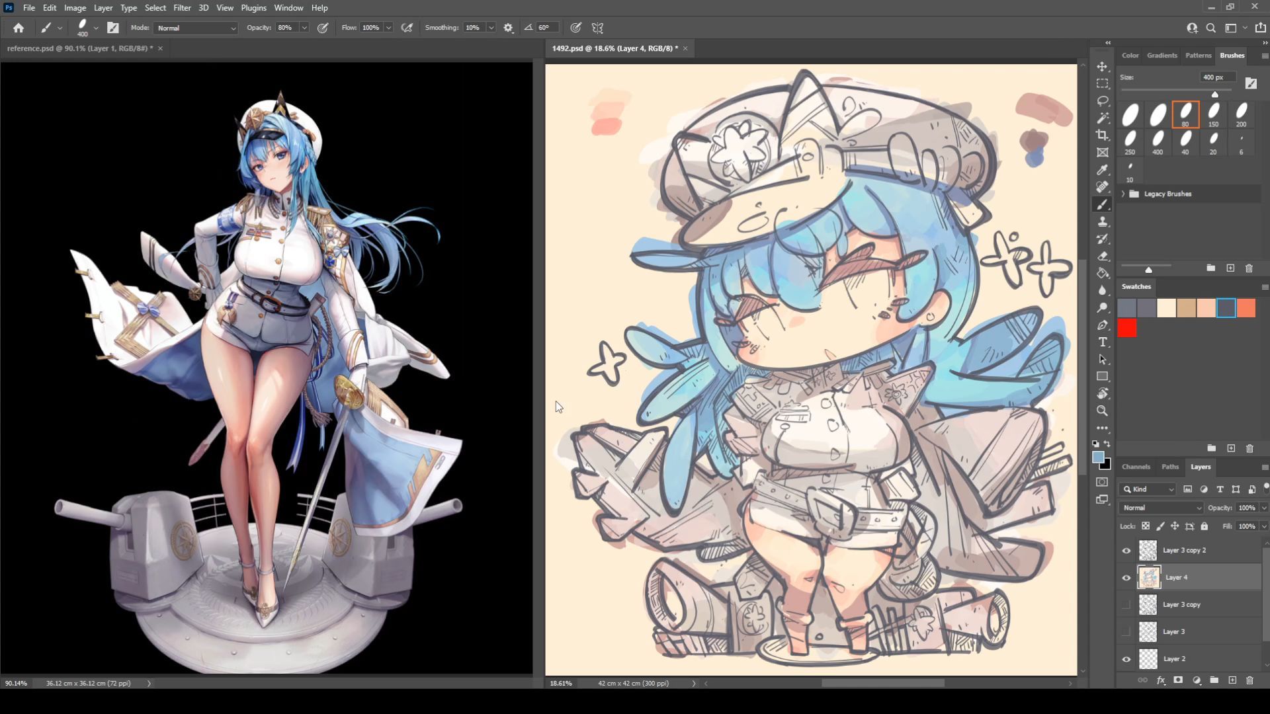Screen dimensions: 1270x714
Task: Switch to the Patterns tab
Action: 1198,56
